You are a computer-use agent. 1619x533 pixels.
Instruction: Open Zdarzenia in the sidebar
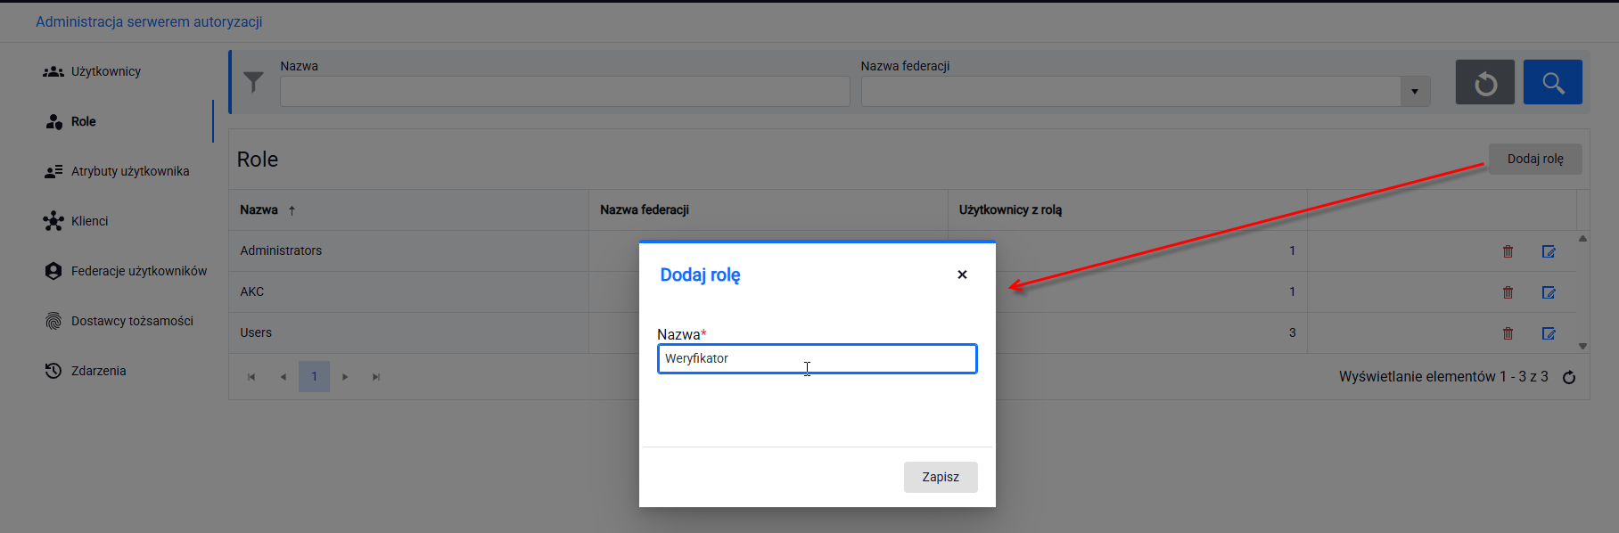click(x=98, y=371)
